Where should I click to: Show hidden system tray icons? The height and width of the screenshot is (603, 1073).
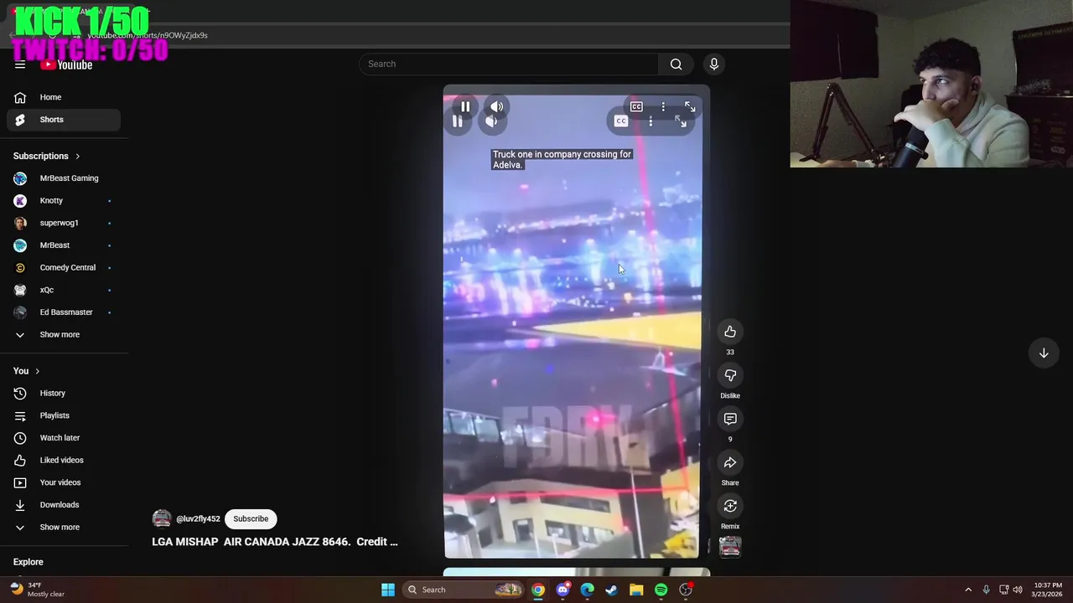pos(968,590)
